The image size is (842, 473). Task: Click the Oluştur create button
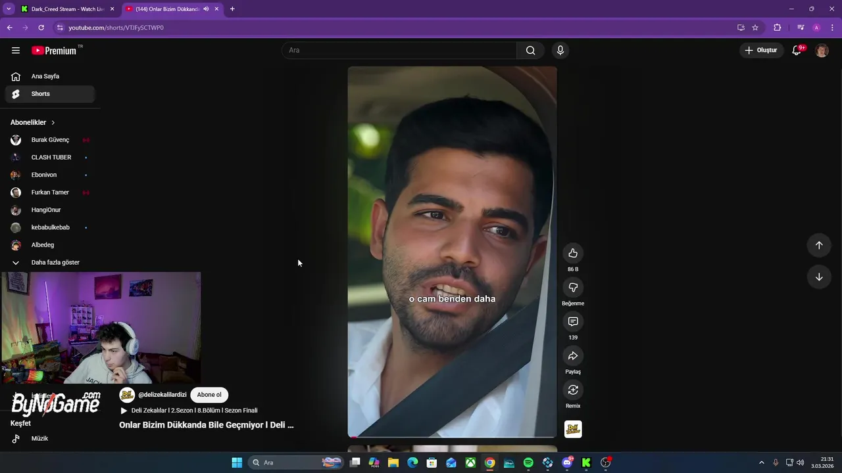tap(761, 51)
